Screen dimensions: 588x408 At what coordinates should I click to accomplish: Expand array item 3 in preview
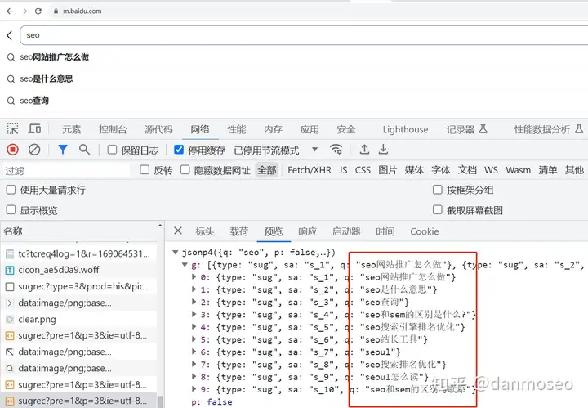(x=194, y=314)
